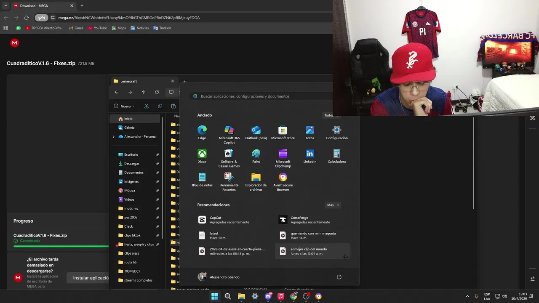Open Configuración from Start menu
The image size is (539, 303).
tap(337, 133)
